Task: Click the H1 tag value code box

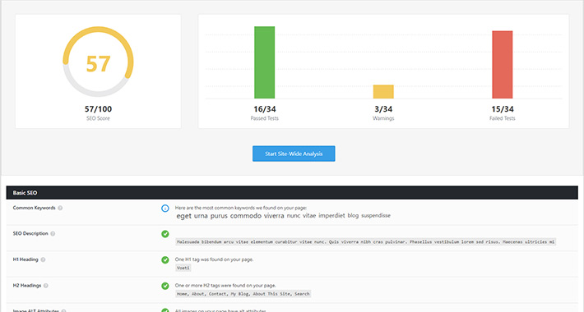Action: (x=183, y=268)
